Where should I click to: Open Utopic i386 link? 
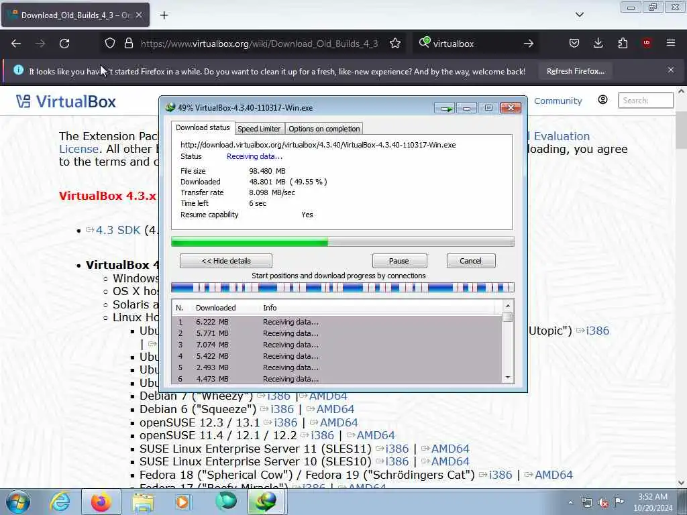(598, 331)
